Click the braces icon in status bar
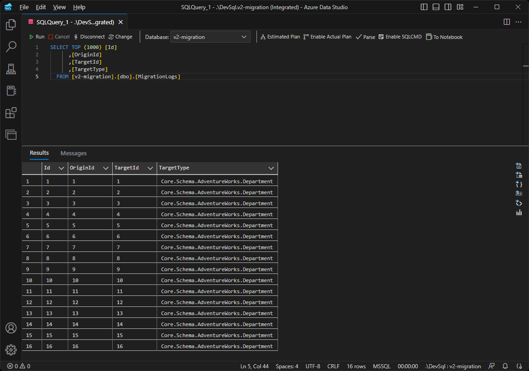The image size is (529, 371). point(519,366)
